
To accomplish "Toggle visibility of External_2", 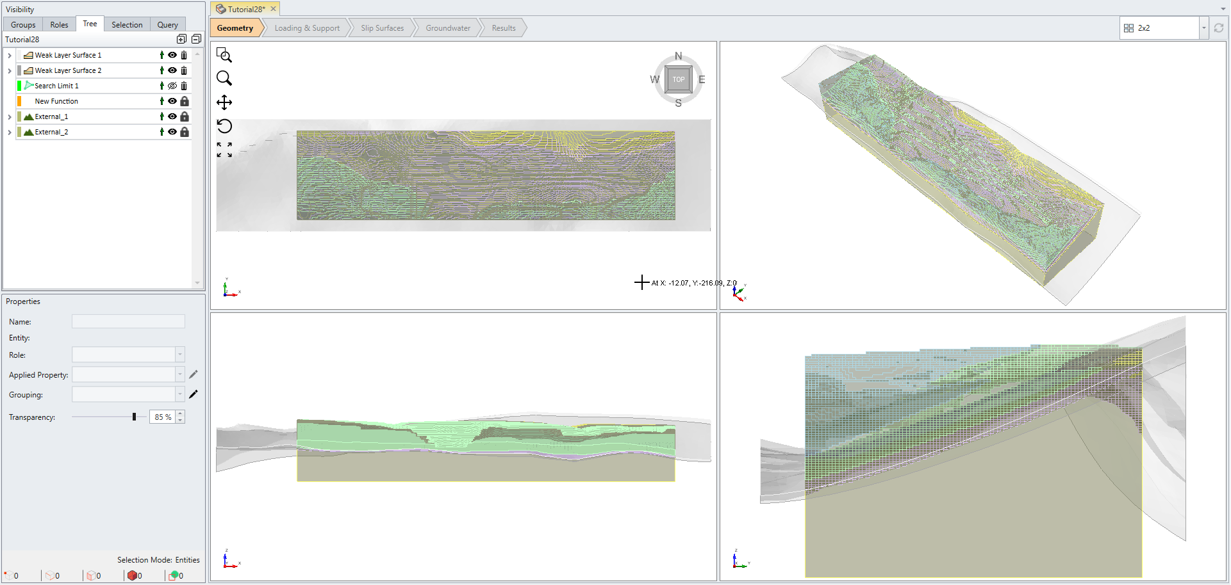I will coord(172,132).
